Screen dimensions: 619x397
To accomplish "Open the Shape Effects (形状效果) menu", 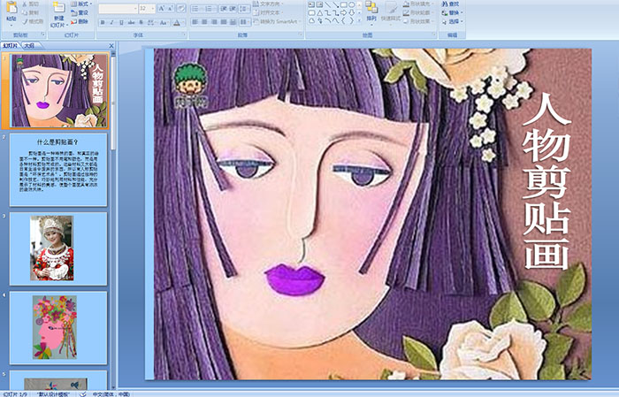I will [x=417, y=21].
